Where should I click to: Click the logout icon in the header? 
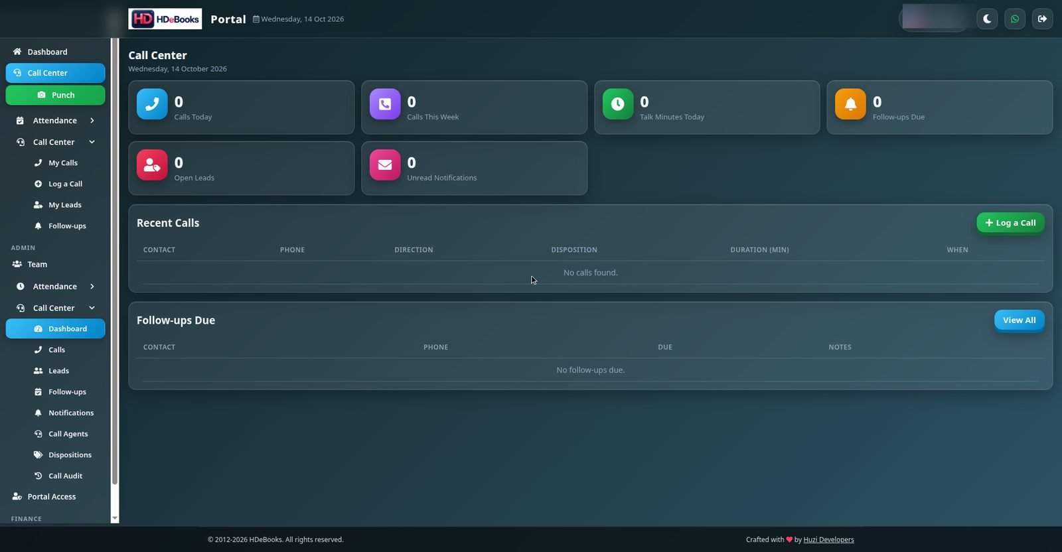point(1042,19)
